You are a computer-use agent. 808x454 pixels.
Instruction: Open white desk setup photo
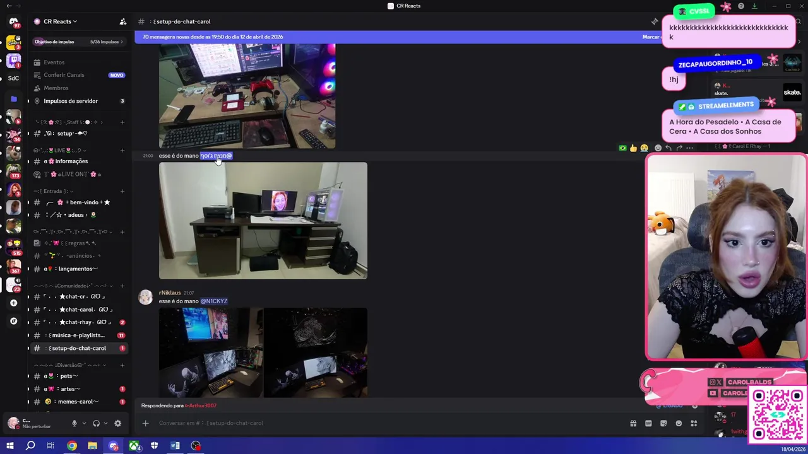(263, 221)
